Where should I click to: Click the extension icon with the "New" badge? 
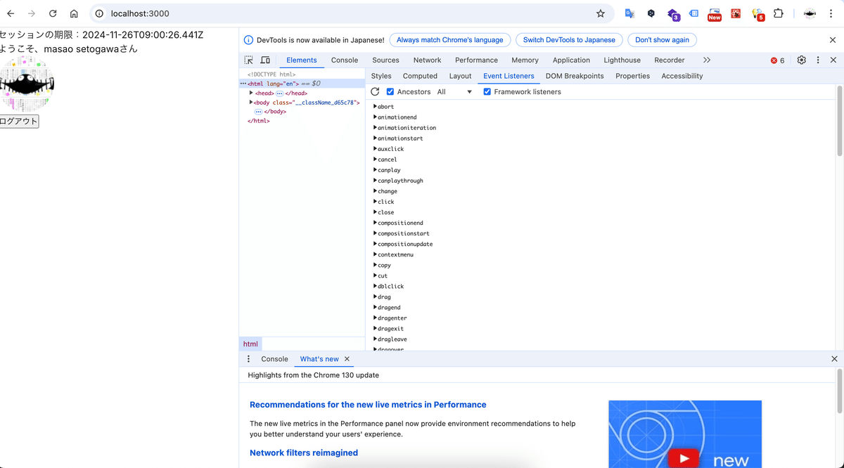715,14
